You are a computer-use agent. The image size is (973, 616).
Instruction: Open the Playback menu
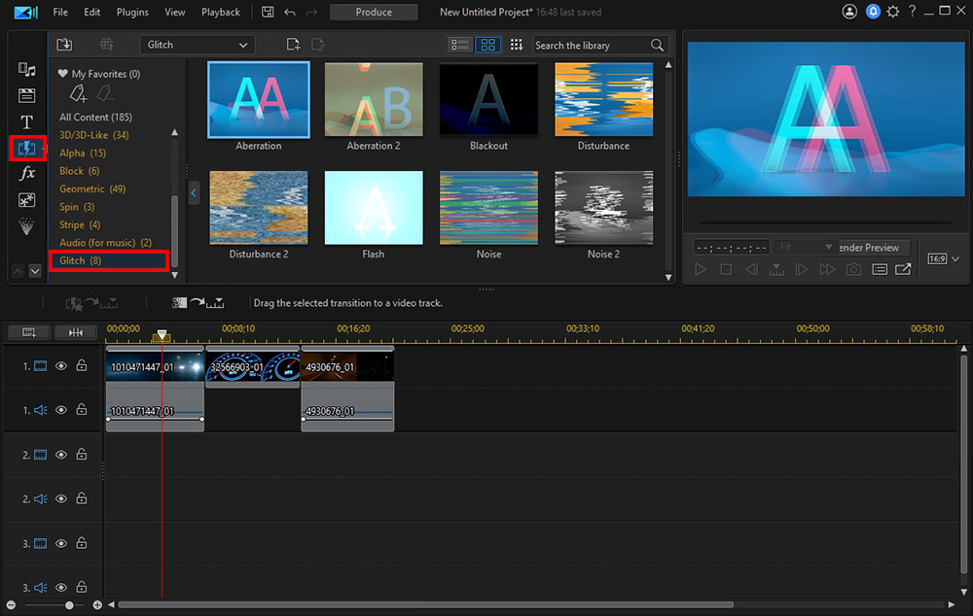click(x=220, y=13)
